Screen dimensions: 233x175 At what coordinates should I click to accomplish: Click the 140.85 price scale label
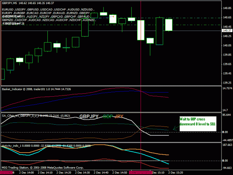click(227, 8)
